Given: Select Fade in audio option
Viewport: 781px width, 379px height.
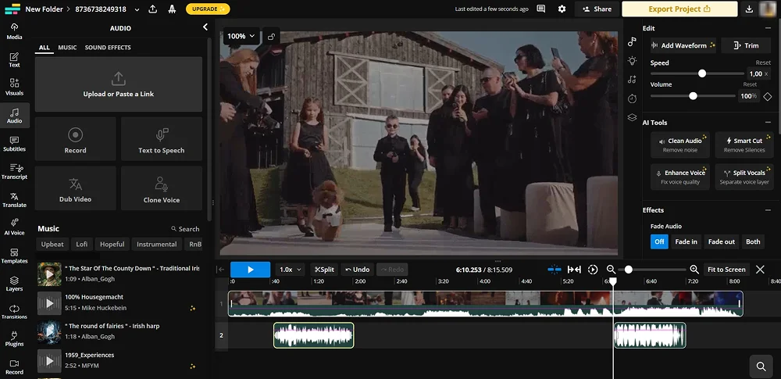Looking at the screenshot, I should [686, 241].
